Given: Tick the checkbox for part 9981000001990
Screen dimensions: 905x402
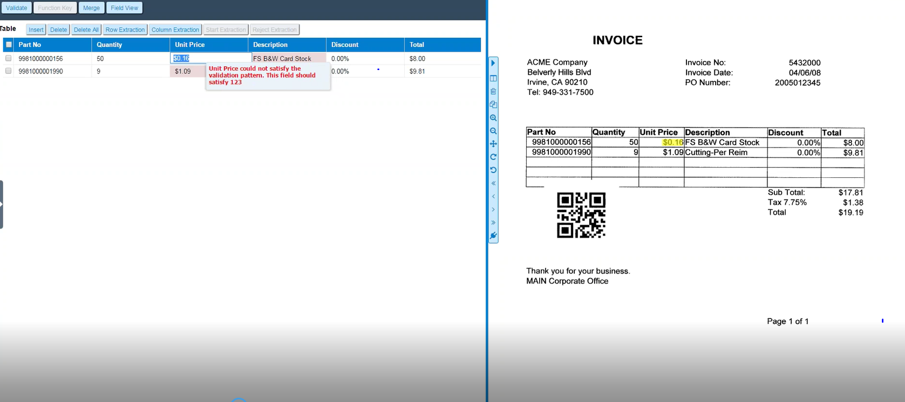Looking at the screenshot, I should (9, 71).
